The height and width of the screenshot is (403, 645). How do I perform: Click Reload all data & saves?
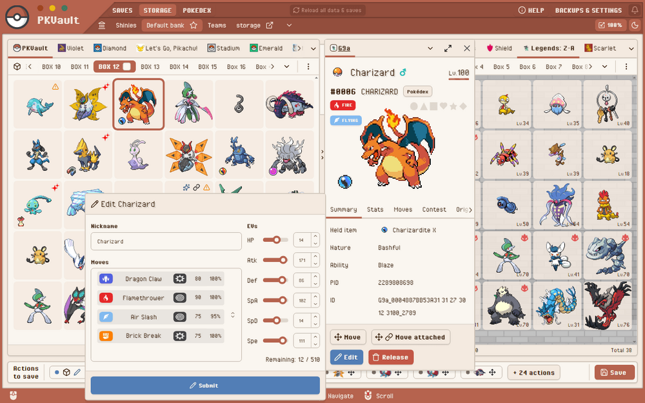(x=328, y=10)
